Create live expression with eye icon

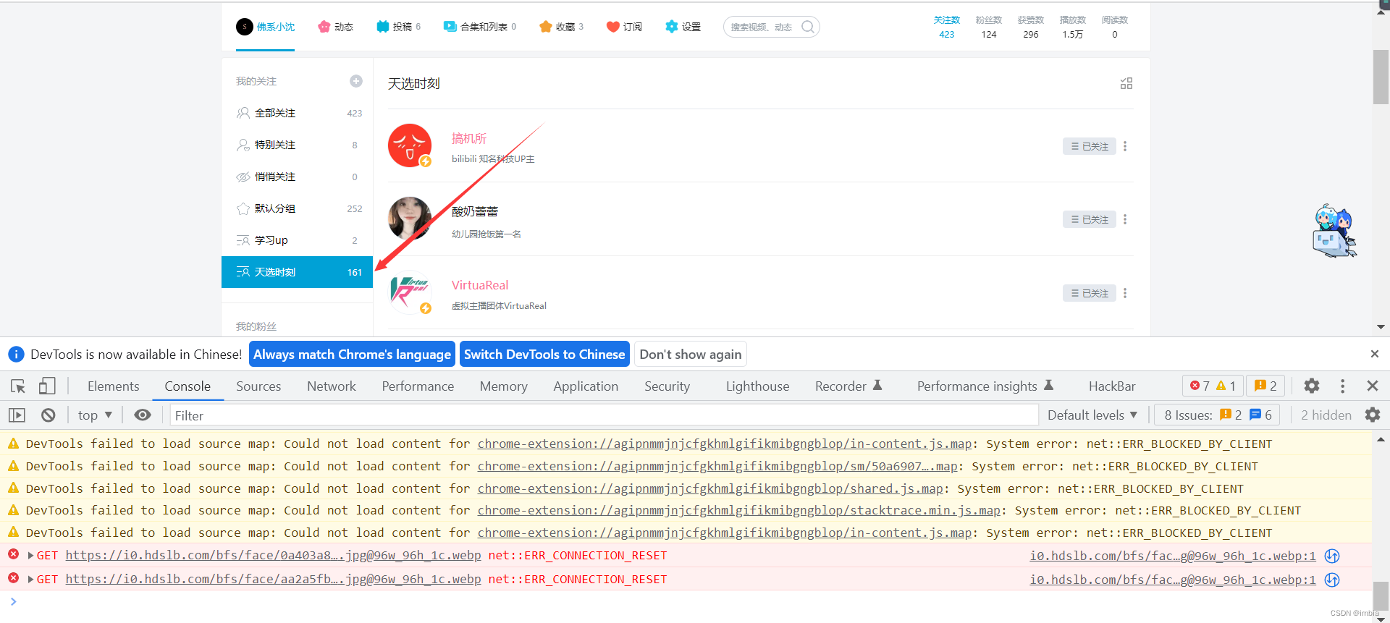[x=143, y=415]
